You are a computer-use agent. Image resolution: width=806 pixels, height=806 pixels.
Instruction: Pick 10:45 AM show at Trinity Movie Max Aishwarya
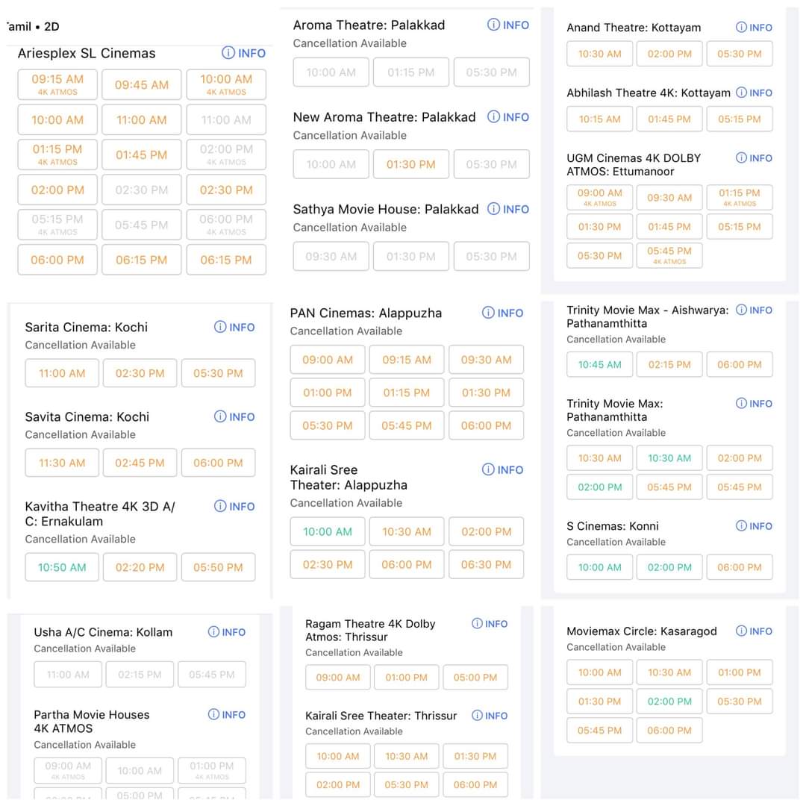pyautogui.click(x=599, y=364)
